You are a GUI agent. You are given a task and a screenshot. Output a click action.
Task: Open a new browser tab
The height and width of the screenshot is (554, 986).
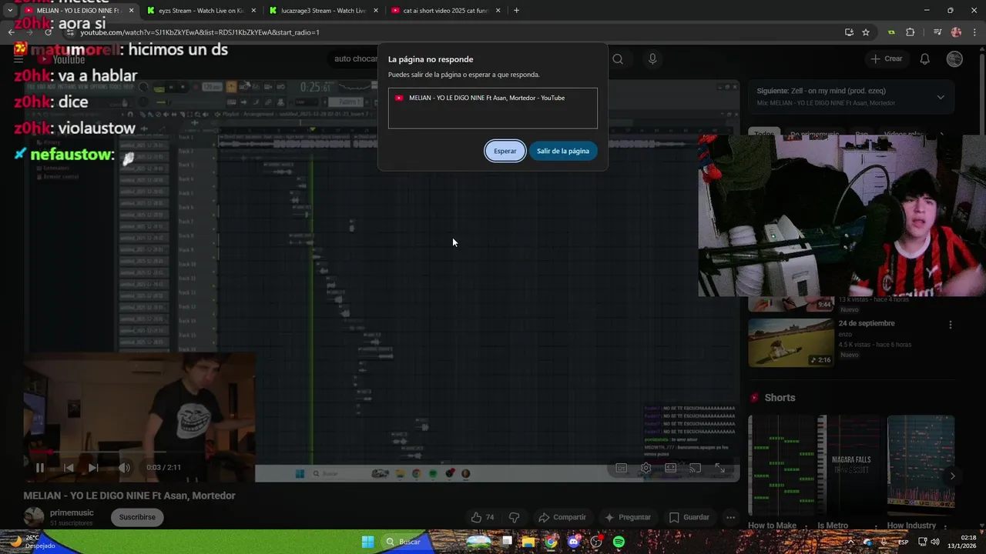tap(516, 11)
